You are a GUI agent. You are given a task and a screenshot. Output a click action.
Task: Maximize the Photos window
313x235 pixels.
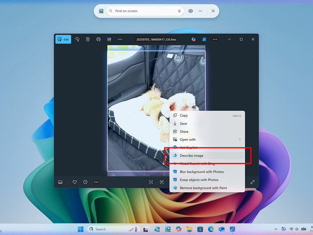(241, 40)
